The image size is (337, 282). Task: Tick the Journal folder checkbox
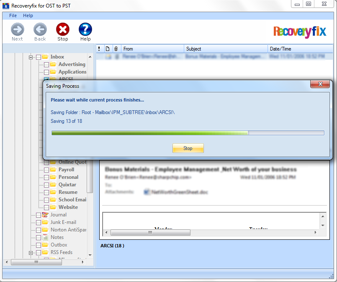pos(39,215)
